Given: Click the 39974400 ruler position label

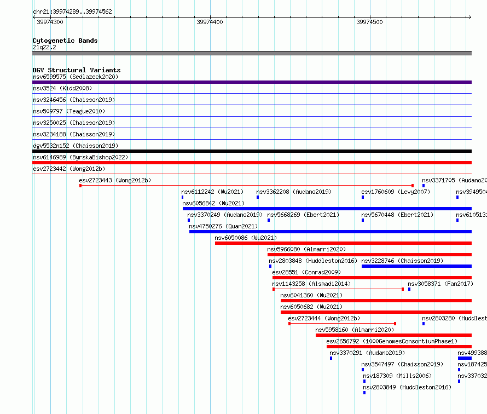Looking at the screenshot, I should point(210,22).
